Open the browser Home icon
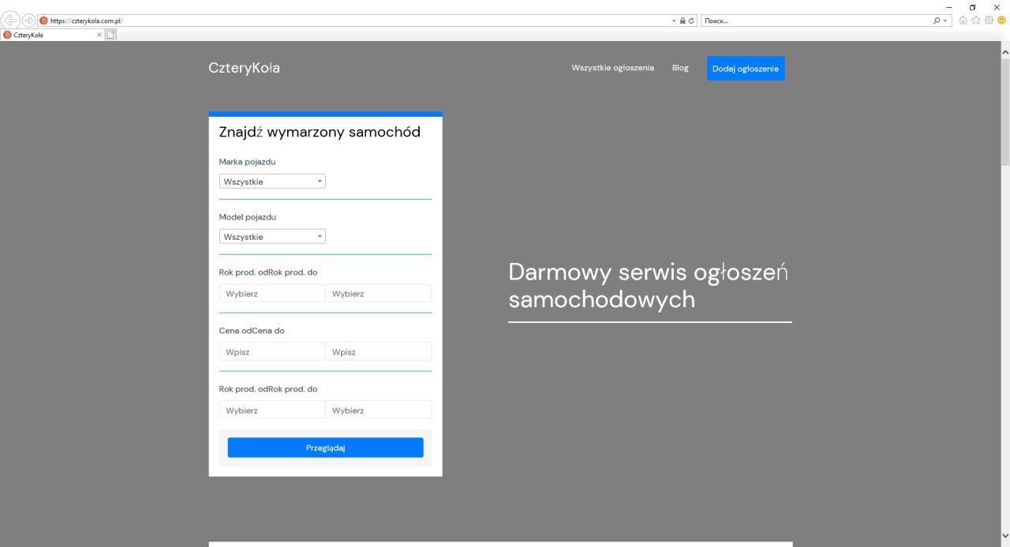Screen dimensions: 1010x547 coord(963,21)
